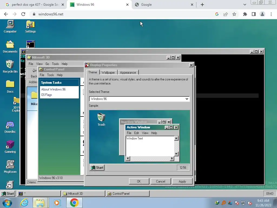The height and width of the screenshot is (208, 277).
Task: Open the Computer desktop icon
Action: pos(10,27)
